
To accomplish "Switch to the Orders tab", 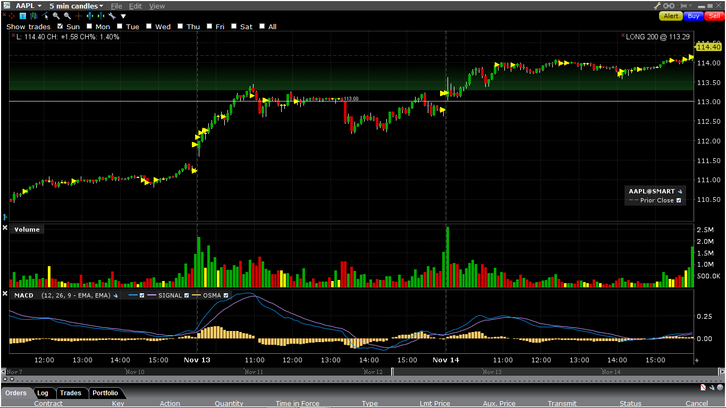I will pyautogui.click(x=16, y=393).
